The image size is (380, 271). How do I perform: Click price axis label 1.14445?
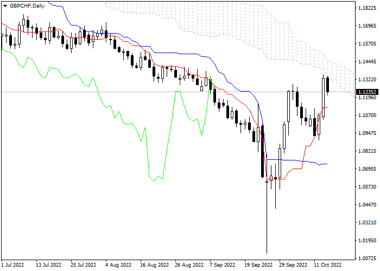(367, 62)
